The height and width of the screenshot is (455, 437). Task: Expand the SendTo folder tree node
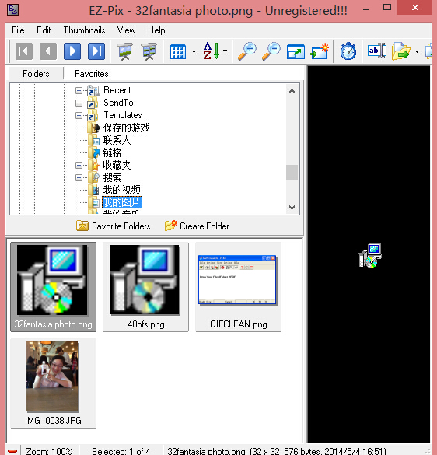pos(79,103)
